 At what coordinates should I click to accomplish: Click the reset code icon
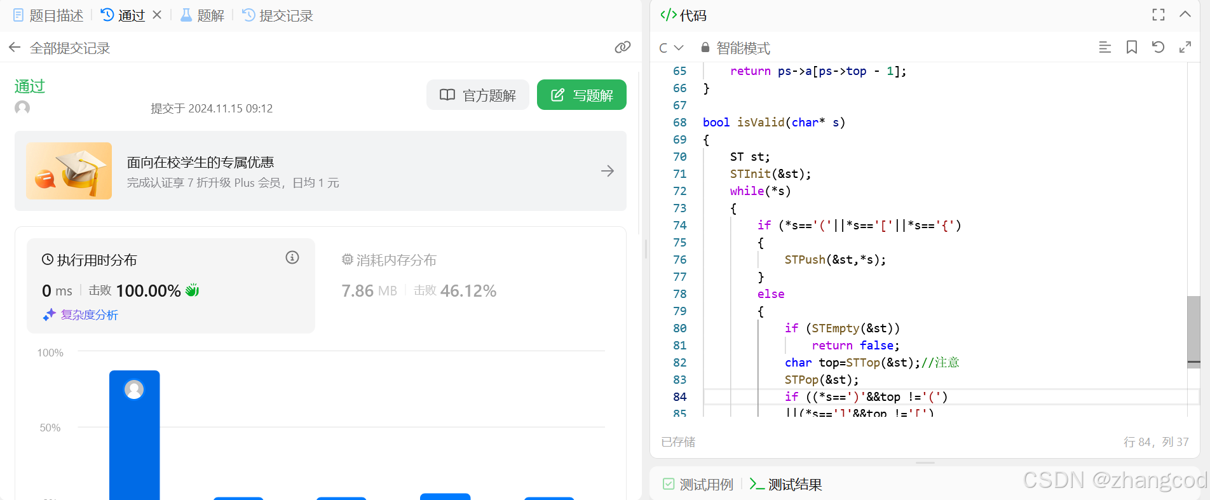click(x=1159, y=47)
